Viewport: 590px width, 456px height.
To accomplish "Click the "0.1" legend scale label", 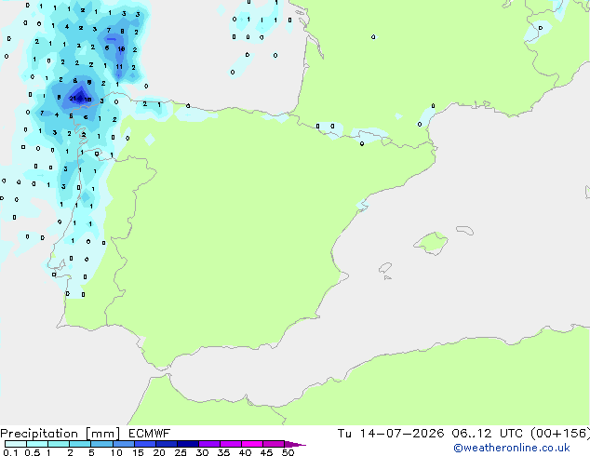I will [10, 452].
